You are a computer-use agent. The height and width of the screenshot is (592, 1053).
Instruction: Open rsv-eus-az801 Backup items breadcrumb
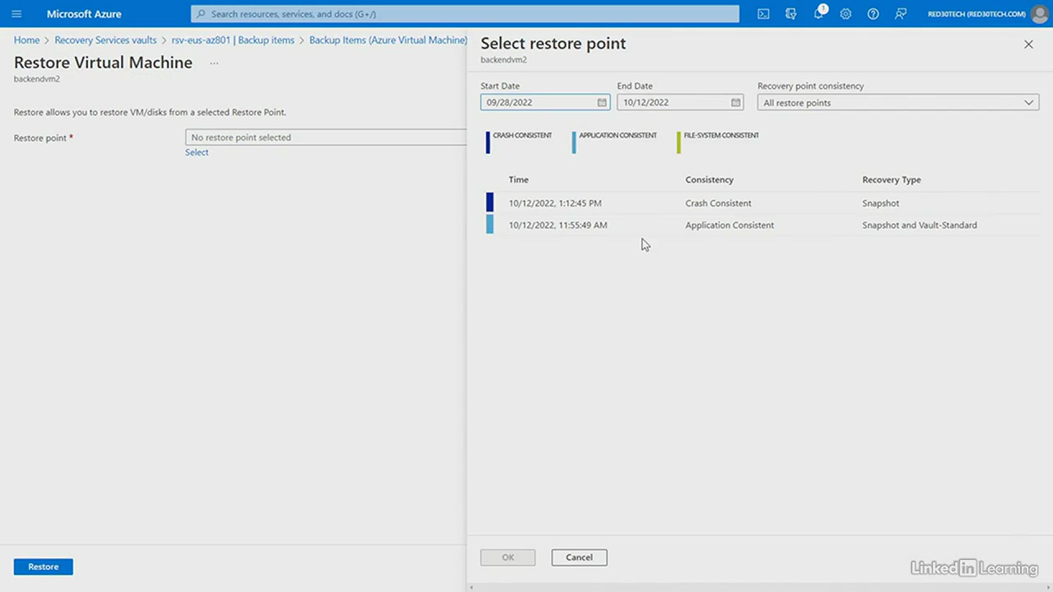point(233,40)
